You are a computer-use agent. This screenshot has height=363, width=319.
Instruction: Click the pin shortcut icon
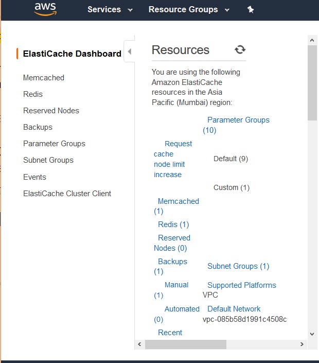point(251,10)
